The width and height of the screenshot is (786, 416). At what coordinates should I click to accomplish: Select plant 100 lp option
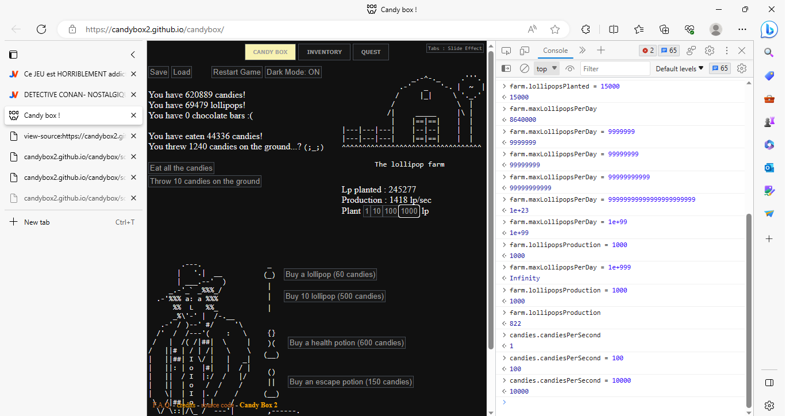(x=391, y=211)
